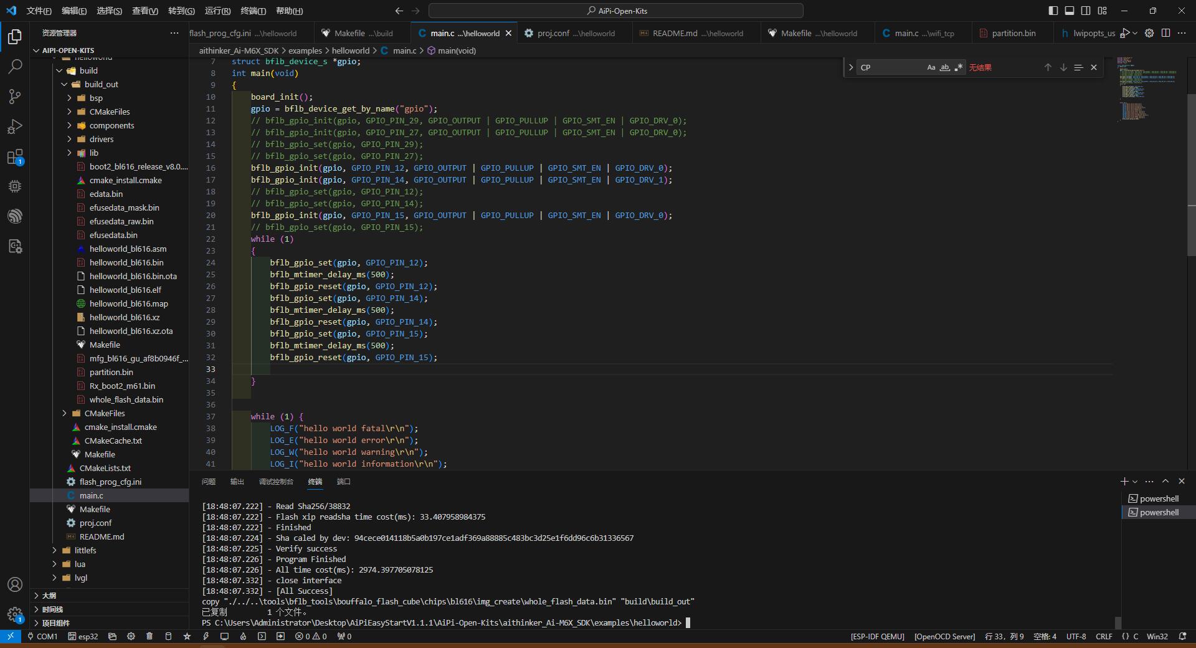The width and height of the screenshot is (1196, 648).
Task: Click the current folder icon in status bar
Action: pyautogui.click(x=112, y=636)
